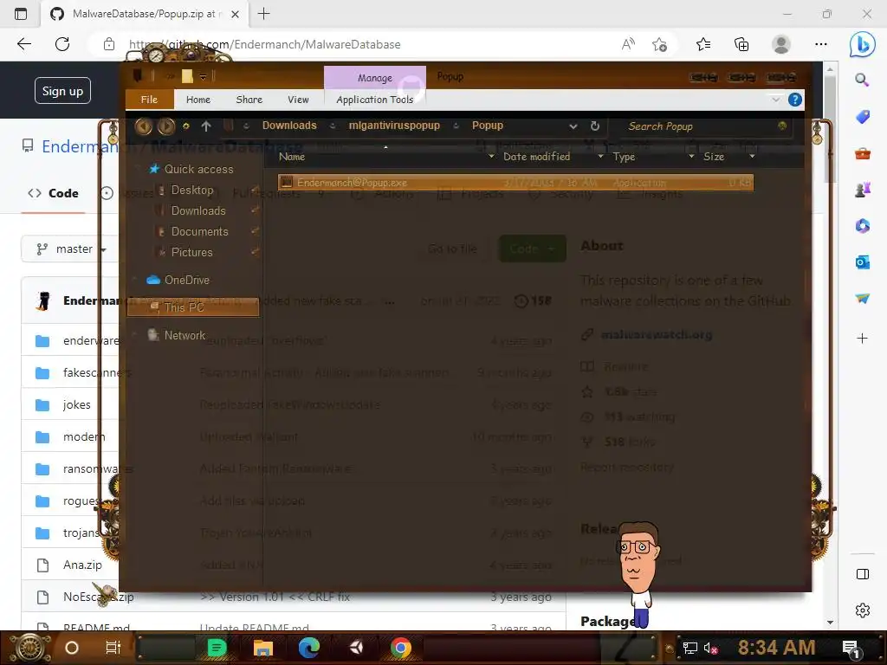The image size is (887, 665).
Task: Open the Outlook icon in Edge sidebar
Action: click(862, 262)
